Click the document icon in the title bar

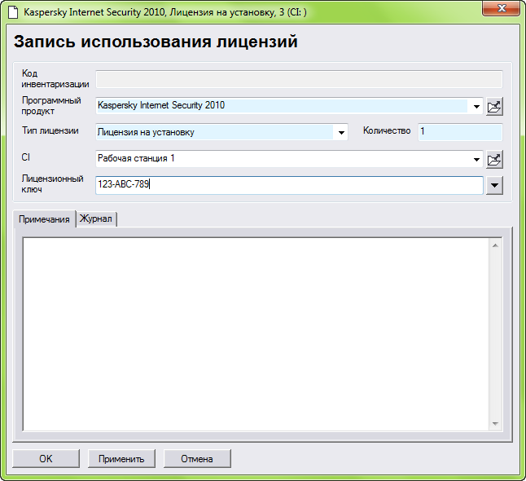pos(13,12)
